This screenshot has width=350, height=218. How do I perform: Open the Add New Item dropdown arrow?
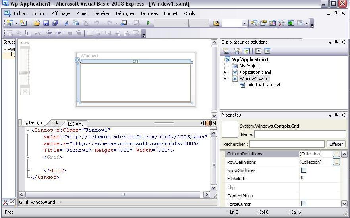(x=30, y=23)
